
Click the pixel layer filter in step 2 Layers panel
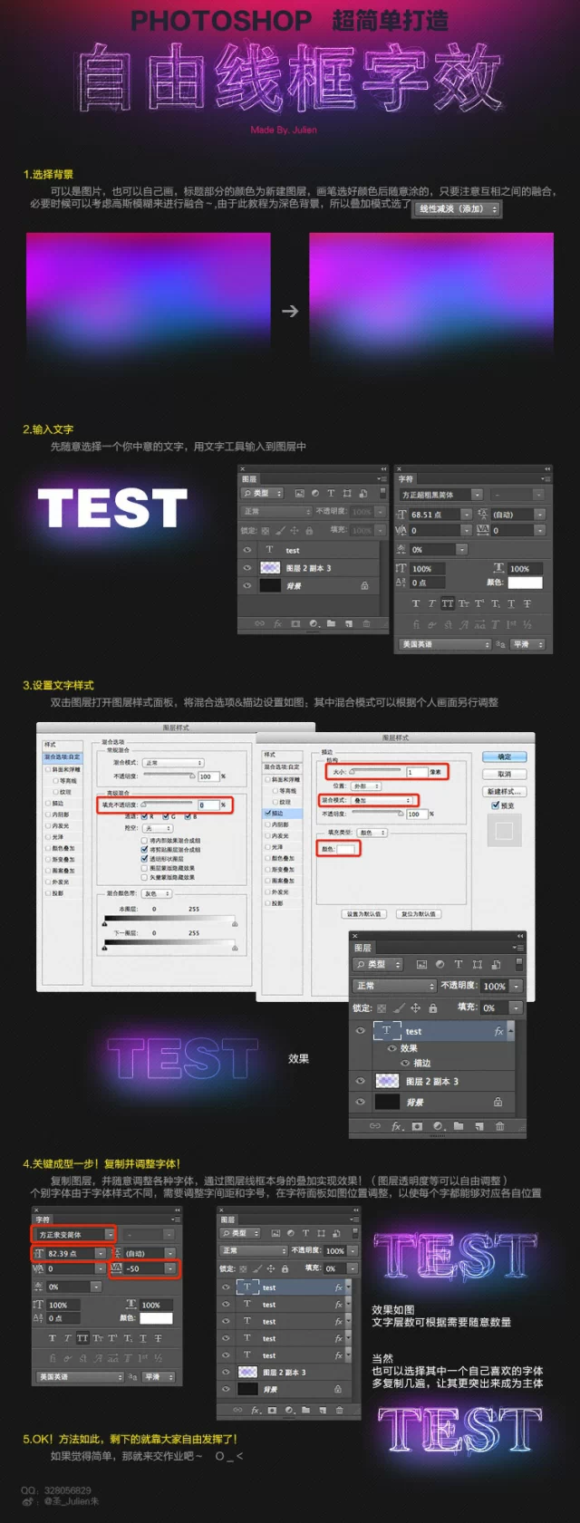(298, 494)
